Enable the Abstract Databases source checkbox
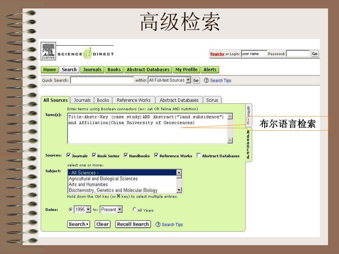 (199, 155)
